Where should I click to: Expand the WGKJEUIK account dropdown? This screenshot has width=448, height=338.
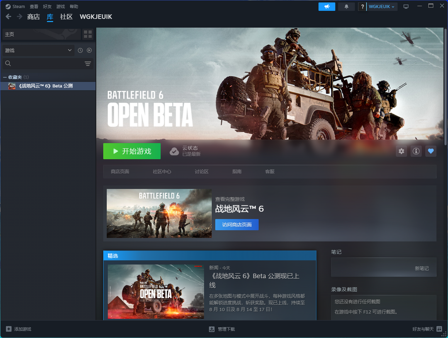point(382,6)
